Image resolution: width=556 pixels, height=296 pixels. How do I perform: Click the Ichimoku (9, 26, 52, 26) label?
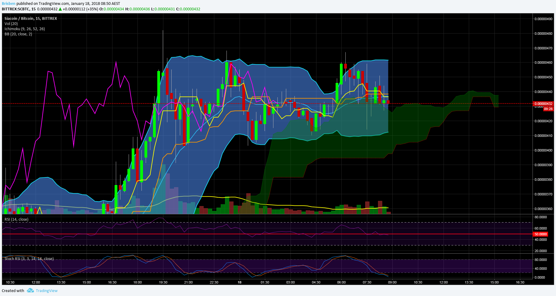pyautogui.click(x=25, y=29)
